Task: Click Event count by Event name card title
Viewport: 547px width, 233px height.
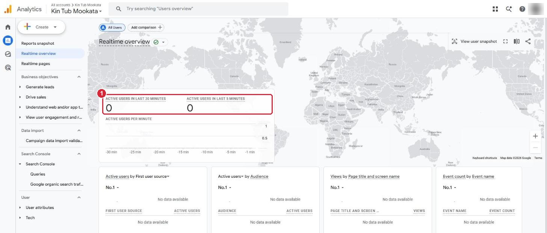Action: (468, 176)
